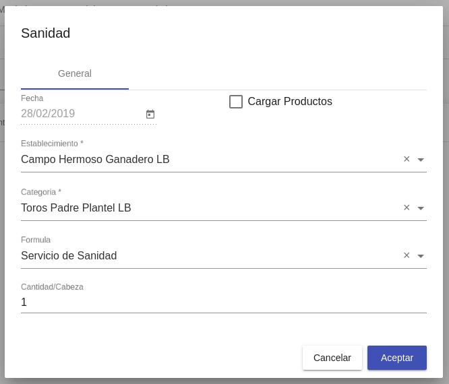Click the Cantidad/Cabeza field label
449x384 pixels.
(x=52, y=287)
